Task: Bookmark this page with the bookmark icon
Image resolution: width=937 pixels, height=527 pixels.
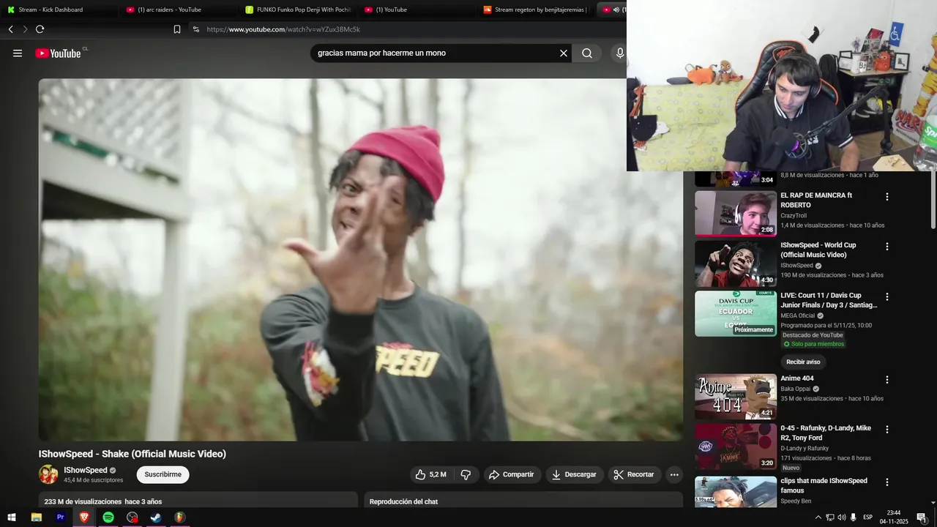Action: click(177, 29)
